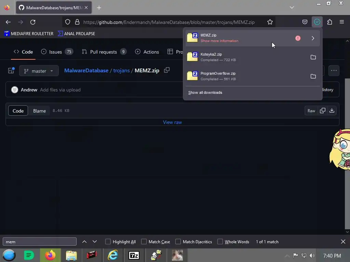This screenshot has width=350, height=262.
Task: Click the View raw link
Action: (x=172, y=122)
